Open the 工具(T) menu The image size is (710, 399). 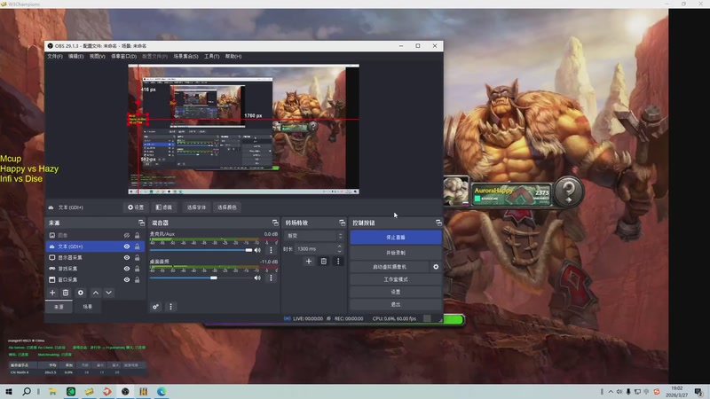coord(211,56)
